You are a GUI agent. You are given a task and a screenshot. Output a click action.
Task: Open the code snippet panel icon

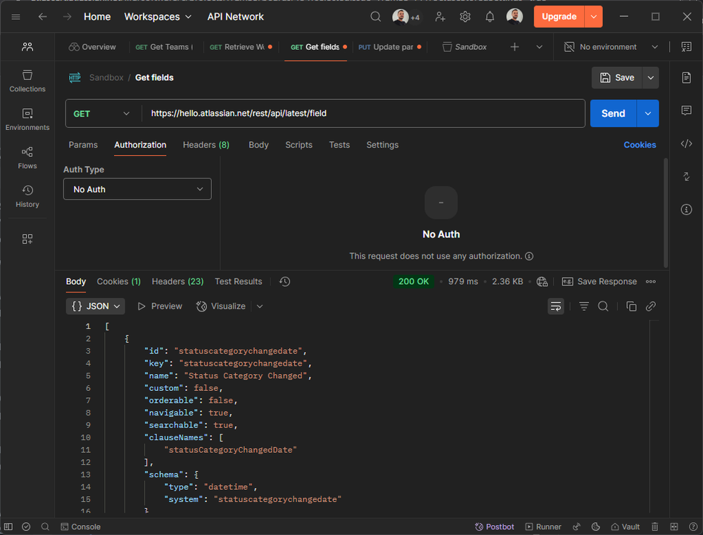tap(686, 144)
